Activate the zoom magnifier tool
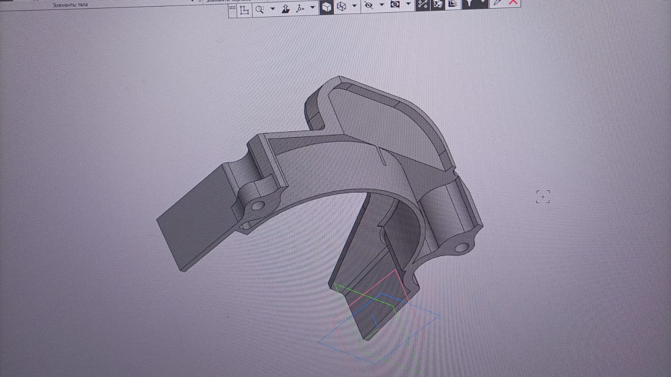 click(260, 9)
